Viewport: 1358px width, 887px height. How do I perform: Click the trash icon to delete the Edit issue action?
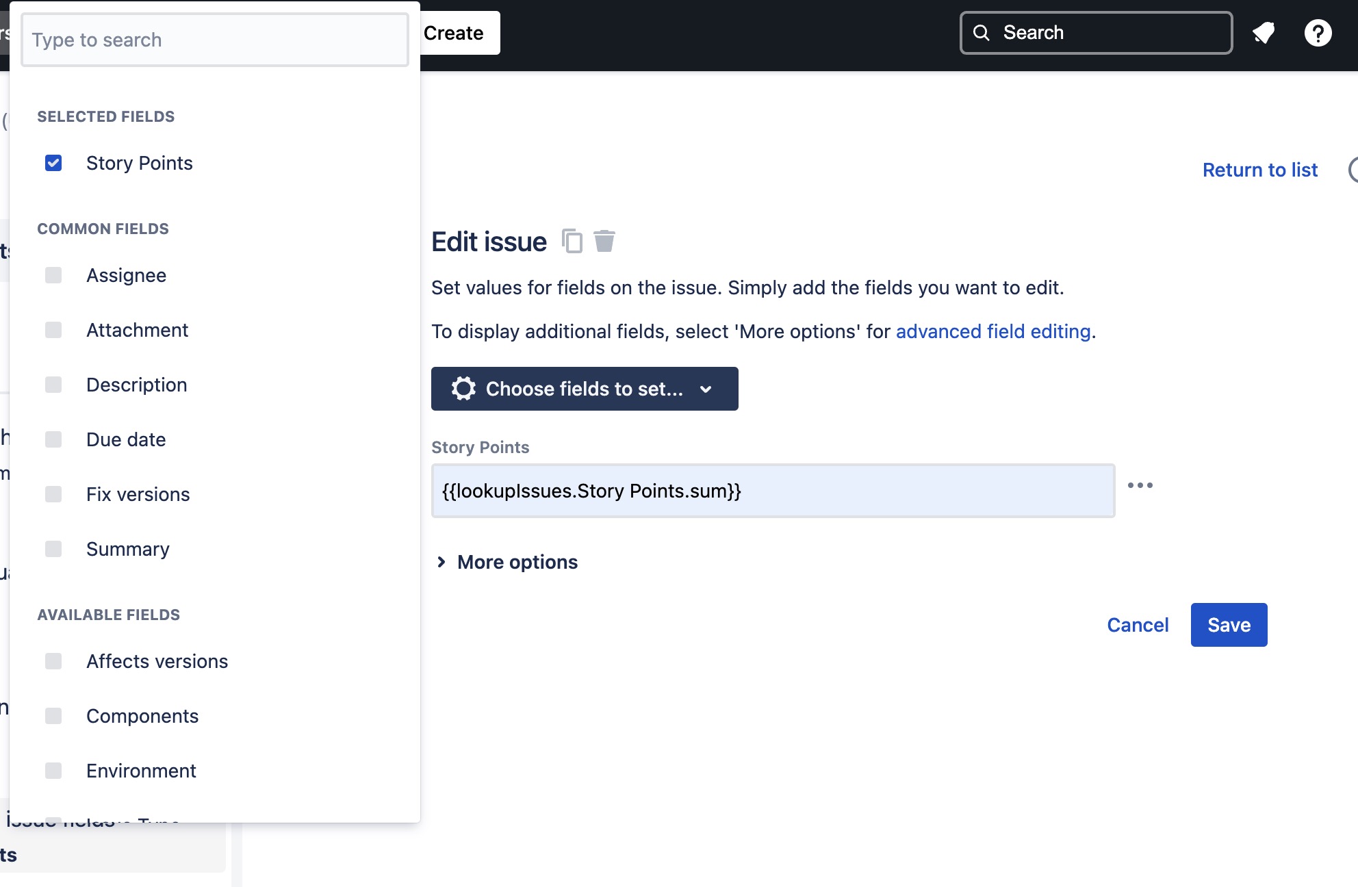[604, 241]
